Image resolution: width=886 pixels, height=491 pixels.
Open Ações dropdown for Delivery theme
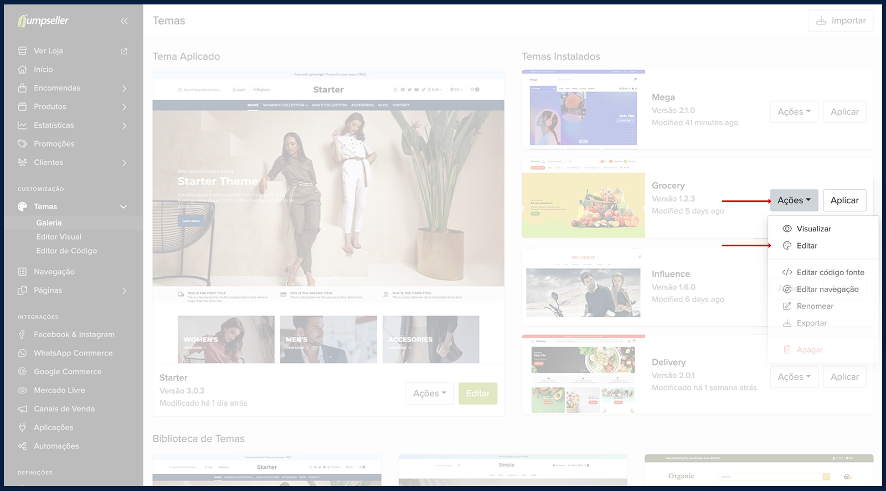(794, 377)
